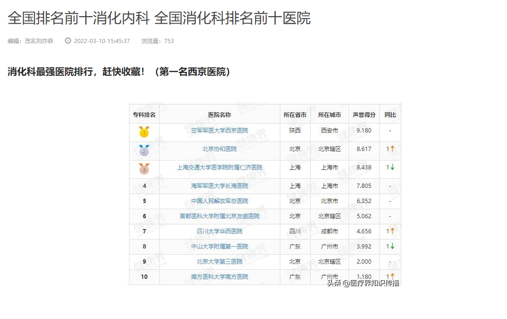Click the 北京辖区 cell in 北京大学第三医院 row
This screenshot has width=507, height=319.
330,262
